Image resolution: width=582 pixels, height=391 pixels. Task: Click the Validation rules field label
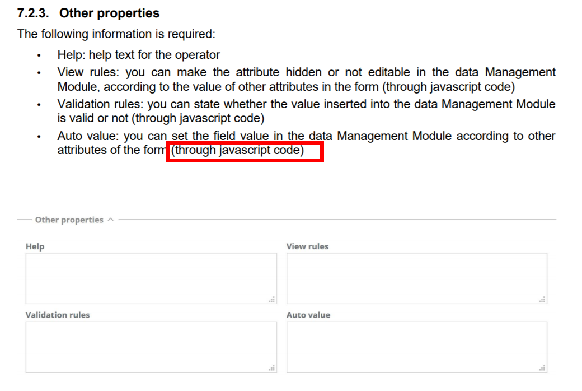point(57,315)
